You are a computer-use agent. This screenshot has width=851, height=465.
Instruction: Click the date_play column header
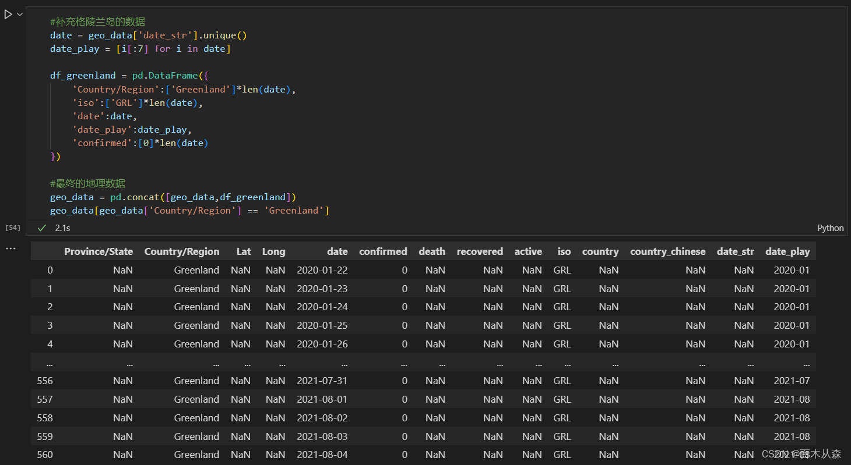[x=787, y=251]
